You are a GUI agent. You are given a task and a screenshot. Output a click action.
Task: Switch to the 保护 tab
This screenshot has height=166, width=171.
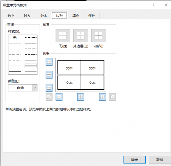click(x=92, y=16)
